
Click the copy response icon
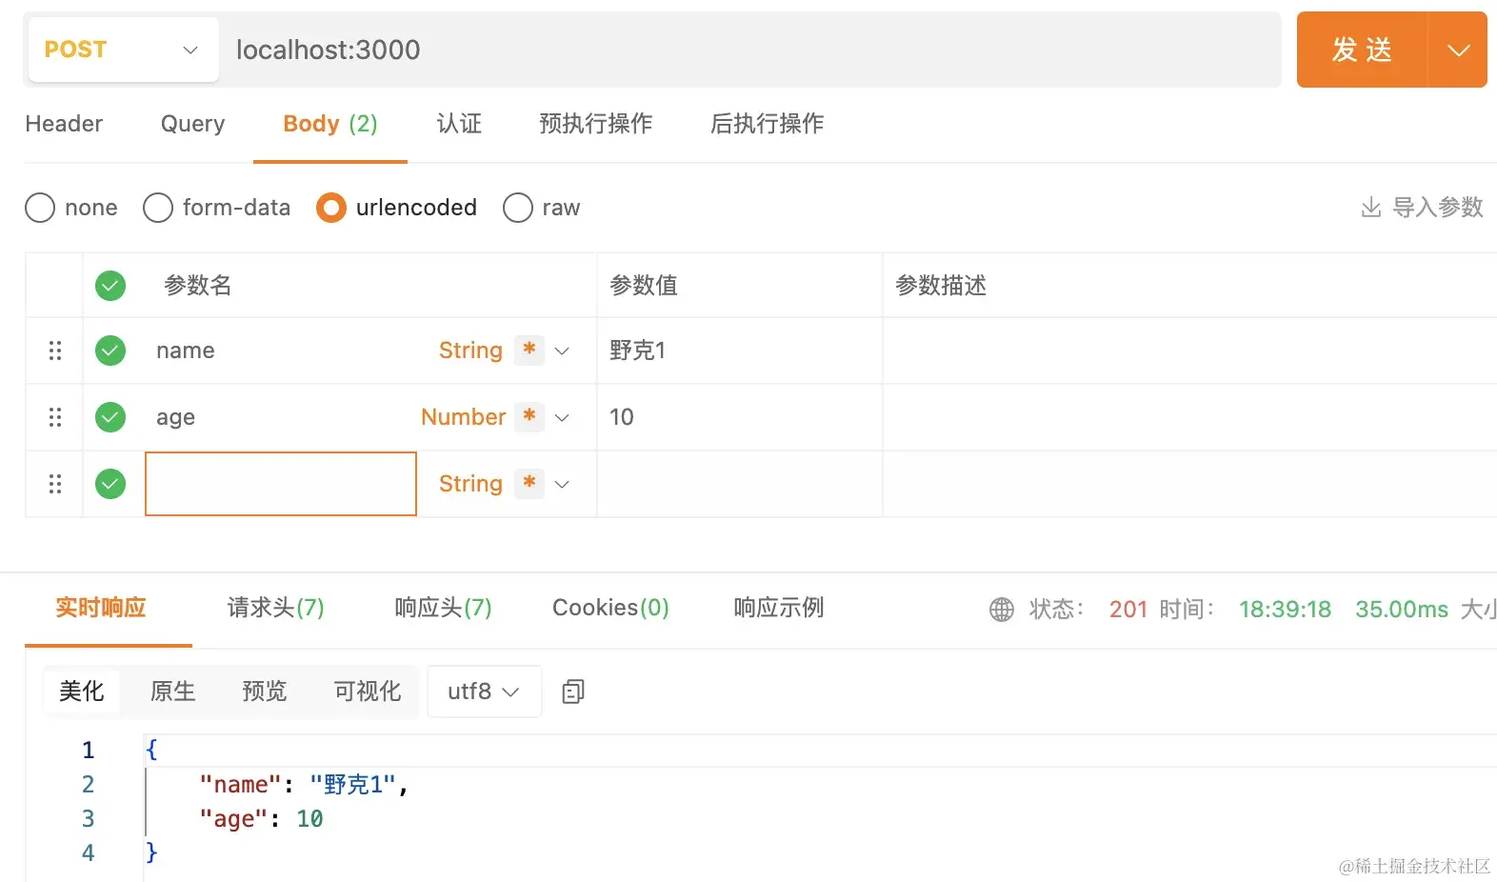573,692
